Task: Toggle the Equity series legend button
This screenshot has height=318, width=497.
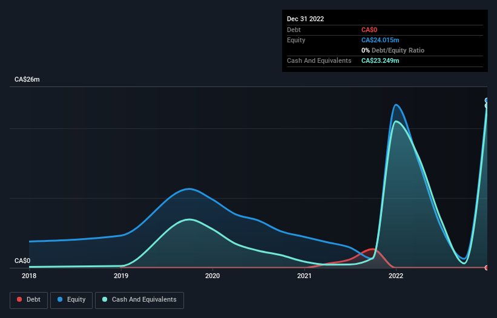Action: 71,300
